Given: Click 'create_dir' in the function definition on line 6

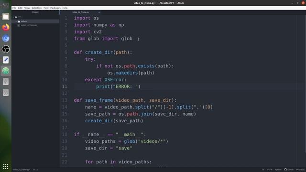Looking at the screenshot, I should [x=99, y=52].
